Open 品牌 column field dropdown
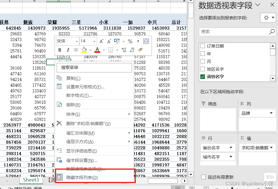Image resolution: width=278 pixels, height=189 pixels. point(271,113)
